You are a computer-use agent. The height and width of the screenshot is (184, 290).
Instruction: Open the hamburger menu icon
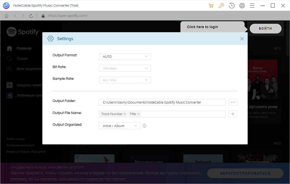(x=252, y=6)
